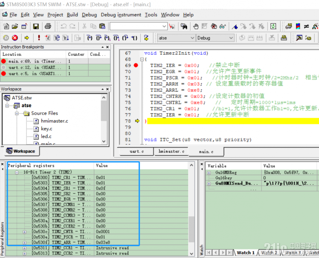This screenshot has width=319, height=258.
Task: Switch to the hmimaster.c editor tab
Action: pos(171,151)
